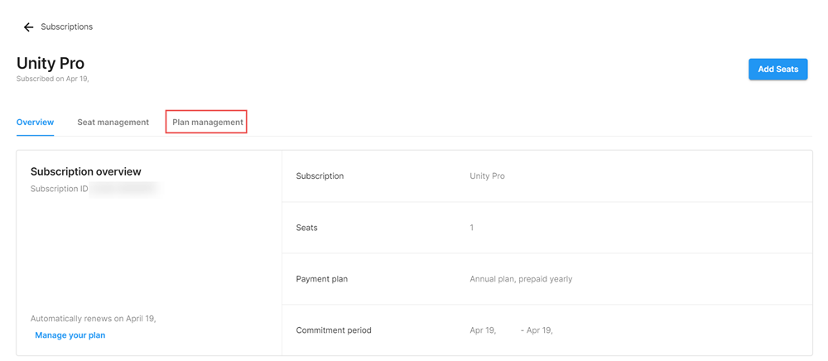This screenshot has width=828, height=361.
Task: Click the seat count value 1
Action: (472, 228)
